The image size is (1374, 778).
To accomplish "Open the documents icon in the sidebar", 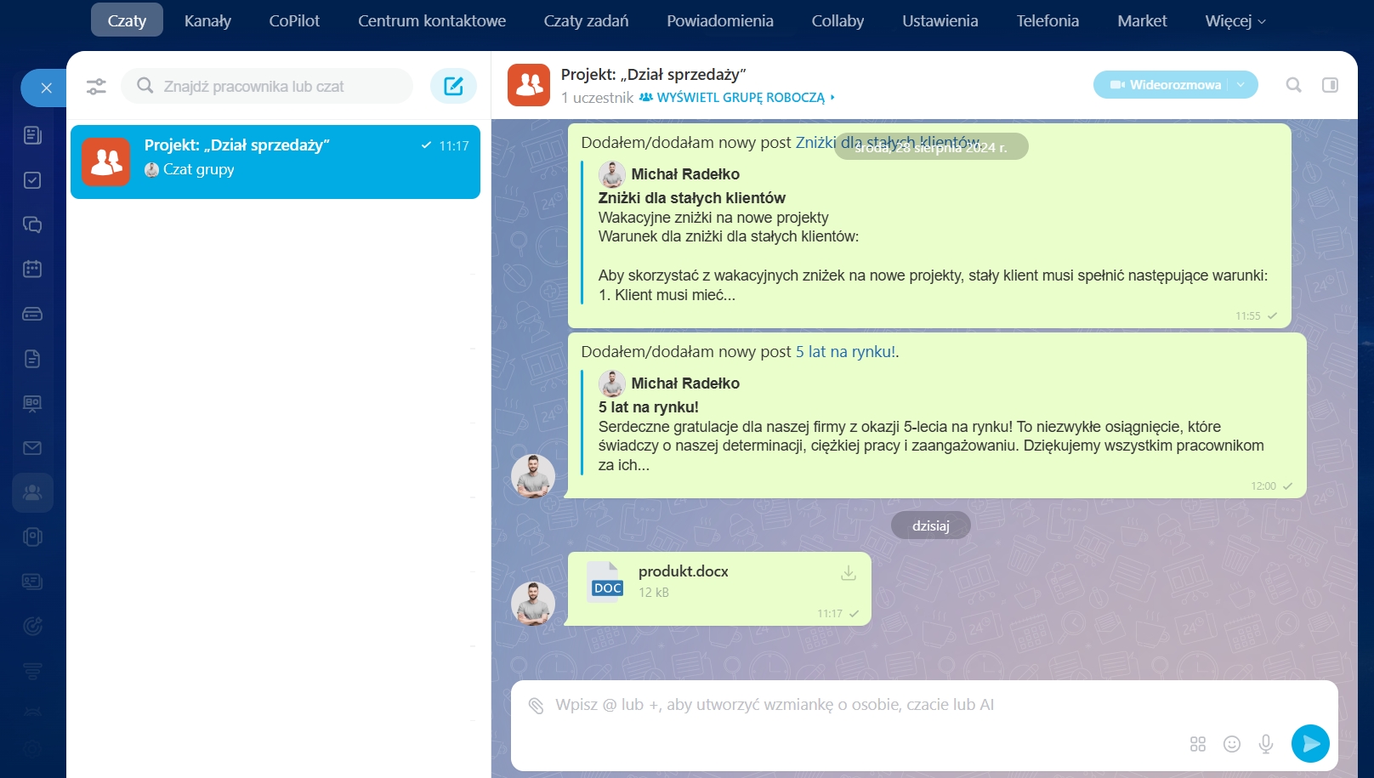I will pyautogui.click(x=32, y=359).
